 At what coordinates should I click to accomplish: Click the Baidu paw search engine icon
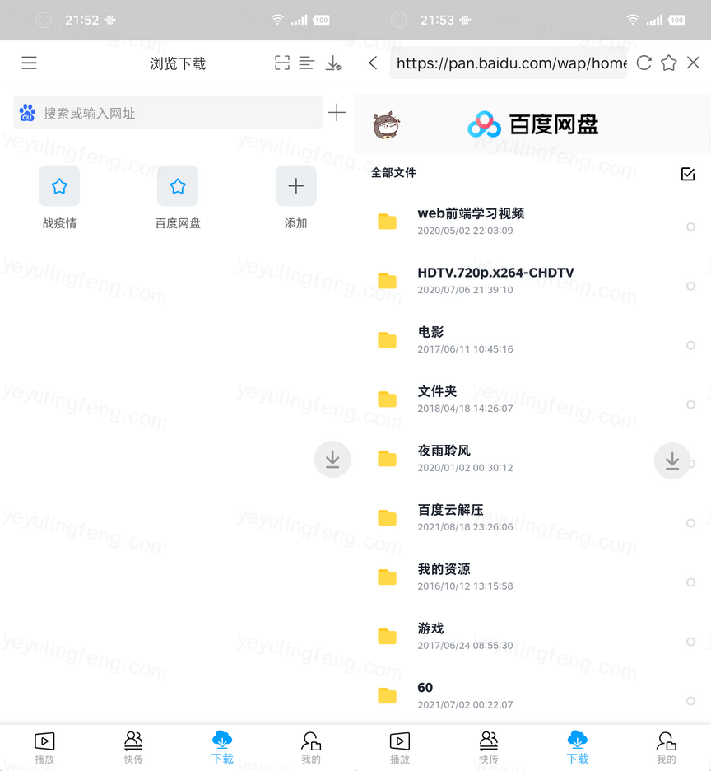coord(27,113)
